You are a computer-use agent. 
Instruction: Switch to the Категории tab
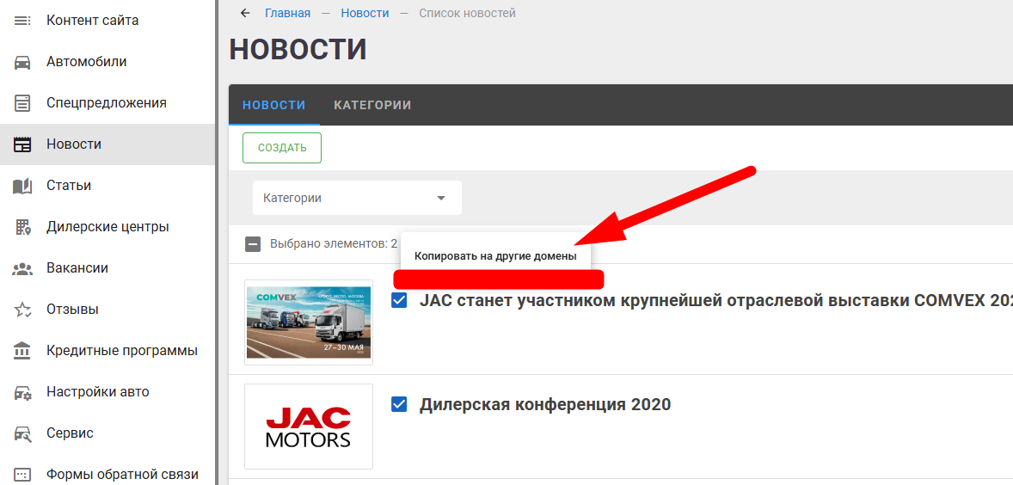pos(372,105)
